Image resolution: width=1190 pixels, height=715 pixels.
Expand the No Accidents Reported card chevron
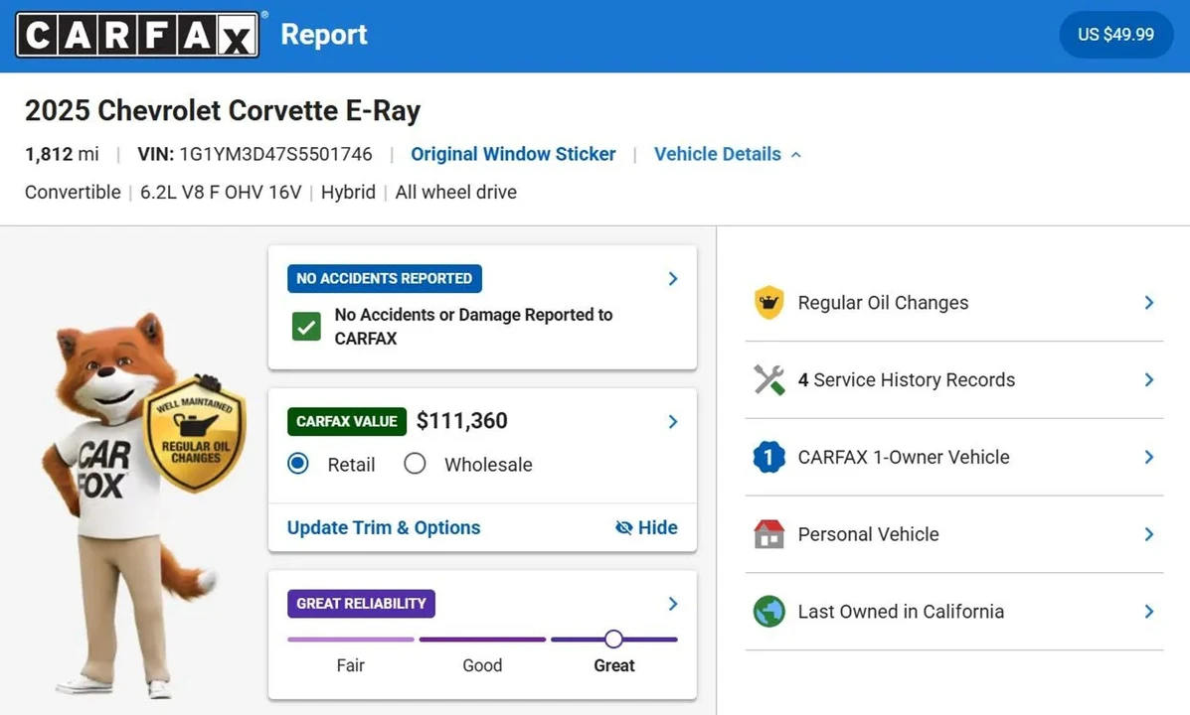(673, 278)
